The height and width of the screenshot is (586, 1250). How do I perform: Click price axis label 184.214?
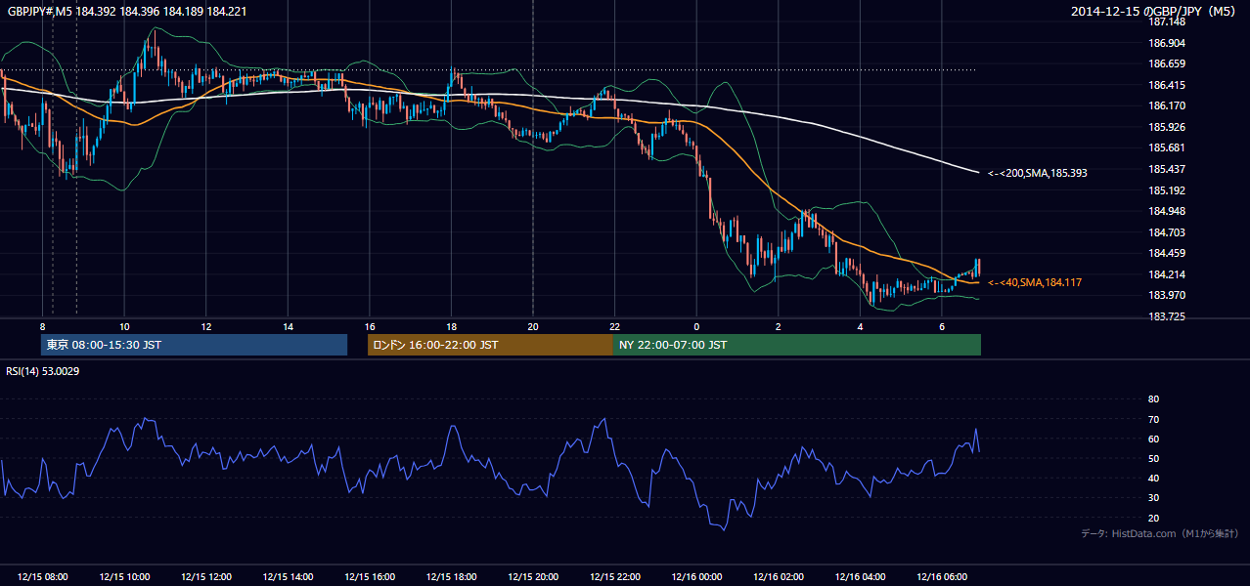click(1166, 274)
